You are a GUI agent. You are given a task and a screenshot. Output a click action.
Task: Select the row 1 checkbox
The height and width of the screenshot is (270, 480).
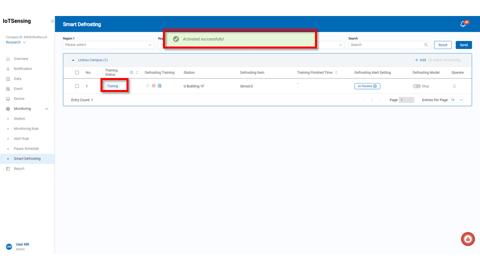77,86
